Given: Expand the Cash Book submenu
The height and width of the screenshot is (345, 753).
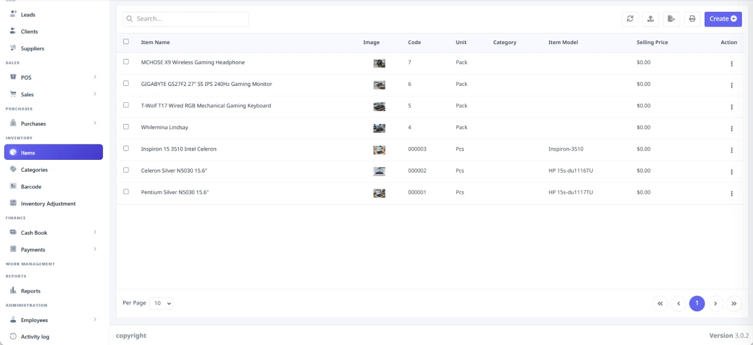Looking at the screenshot, I should tap(95, 232).
